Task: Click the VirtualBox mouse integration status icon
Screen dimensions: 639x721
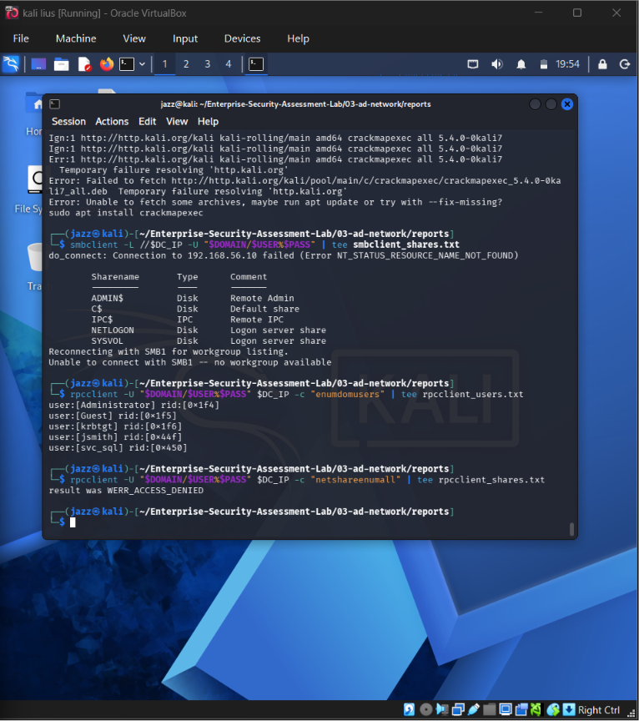Action: [x=553, y=710]
